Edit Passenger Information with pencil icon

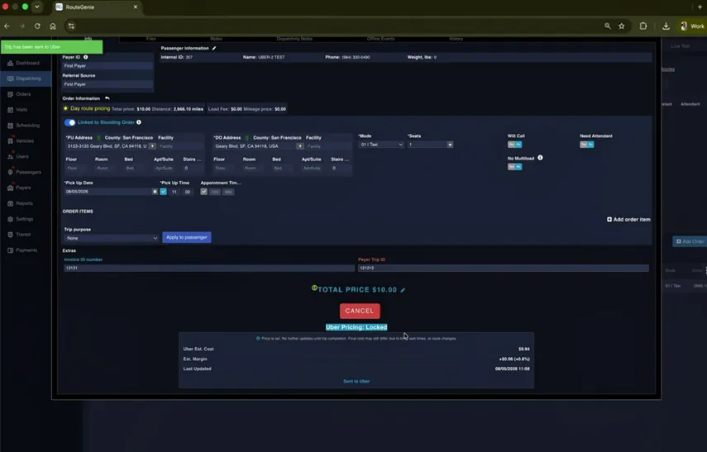214,48
